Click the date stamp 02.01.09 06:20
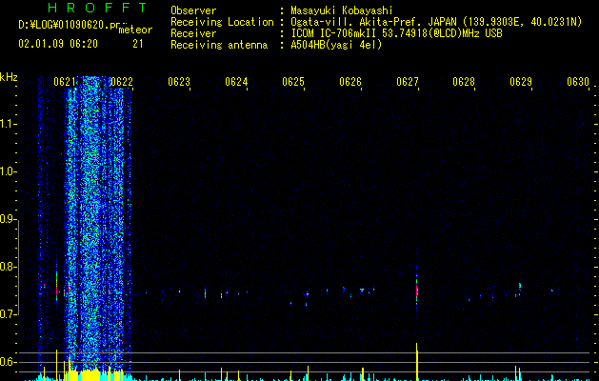This screenshot has width=599, height=381. click(58, 44)
